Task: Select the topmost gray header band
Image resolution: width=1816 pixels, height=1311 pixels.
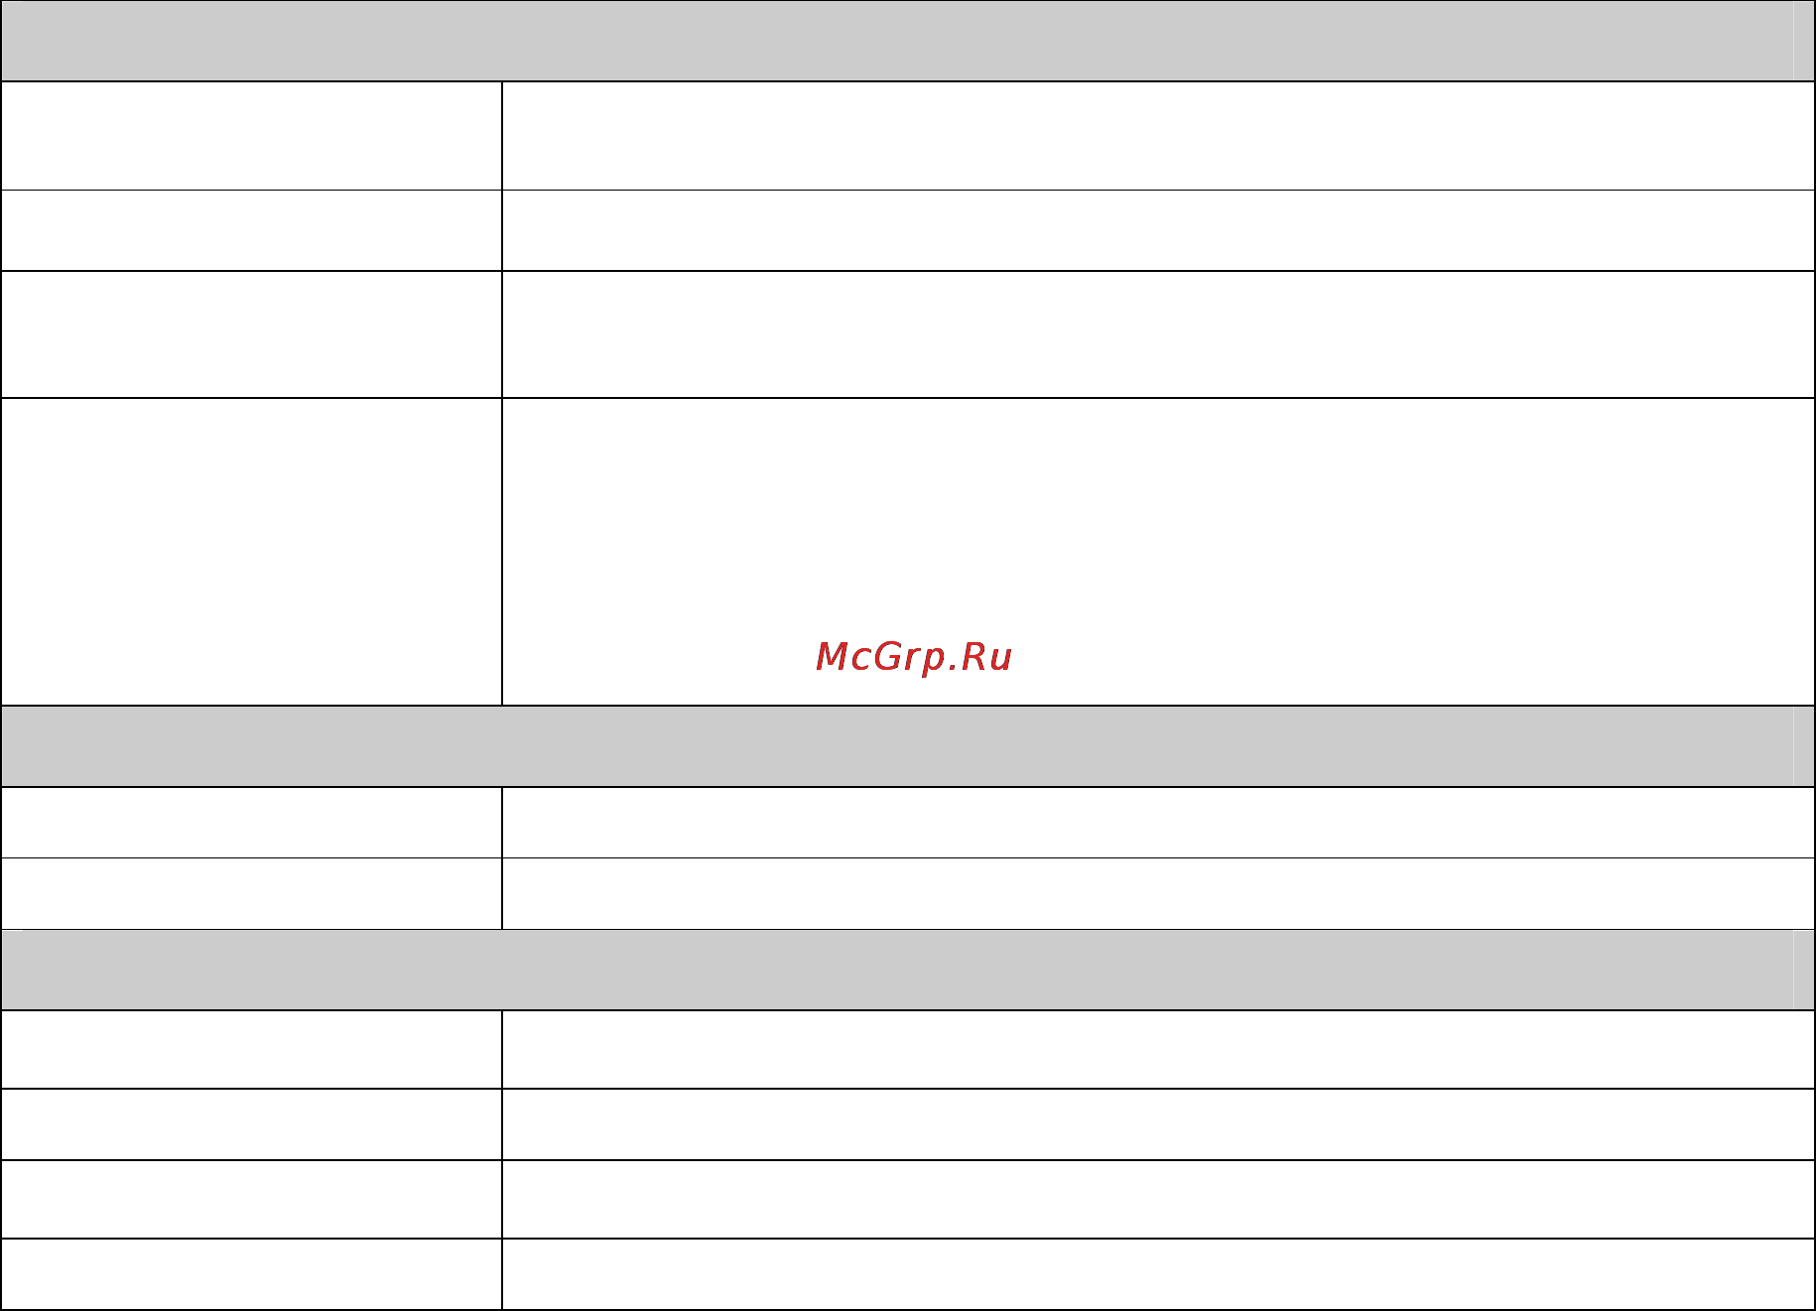Action: 908,41
